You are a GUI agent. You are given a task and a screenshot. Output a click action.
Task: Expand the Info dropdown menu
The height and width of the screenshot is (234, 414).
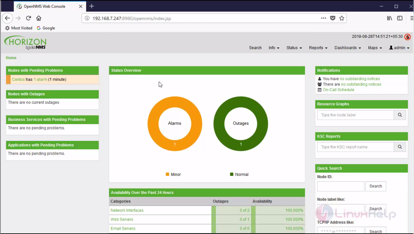click(x=274, y=48)
